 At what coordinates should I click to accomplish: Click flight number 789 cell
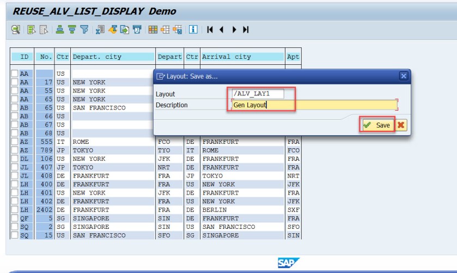click(44, 150)
